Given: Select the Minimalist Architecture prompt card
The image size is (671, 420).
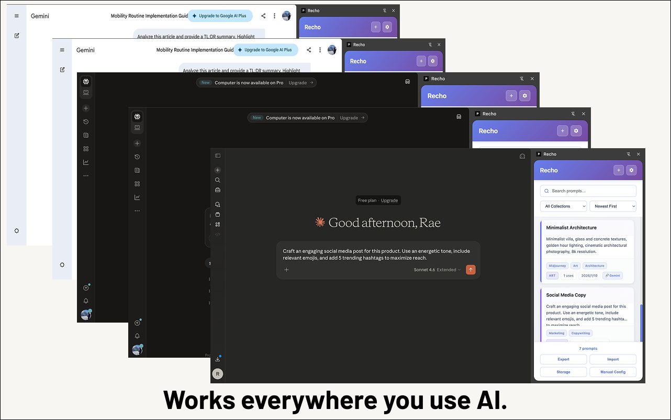Looking at the screenshot, I should [587, 252].
